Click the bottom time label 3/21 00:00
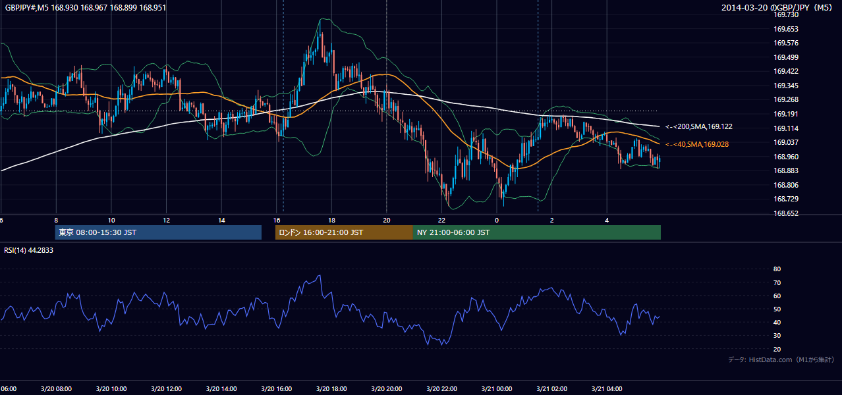Image resolution: width=842 pixels, height=395 pixels. pyautogui.click(x=497, y=389)
